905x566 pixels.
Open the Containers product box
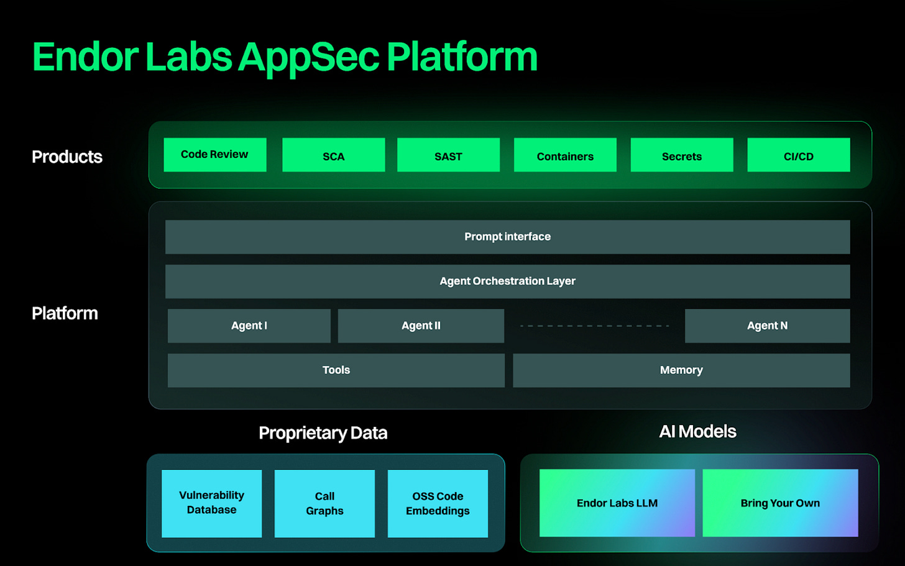[565, 155]
